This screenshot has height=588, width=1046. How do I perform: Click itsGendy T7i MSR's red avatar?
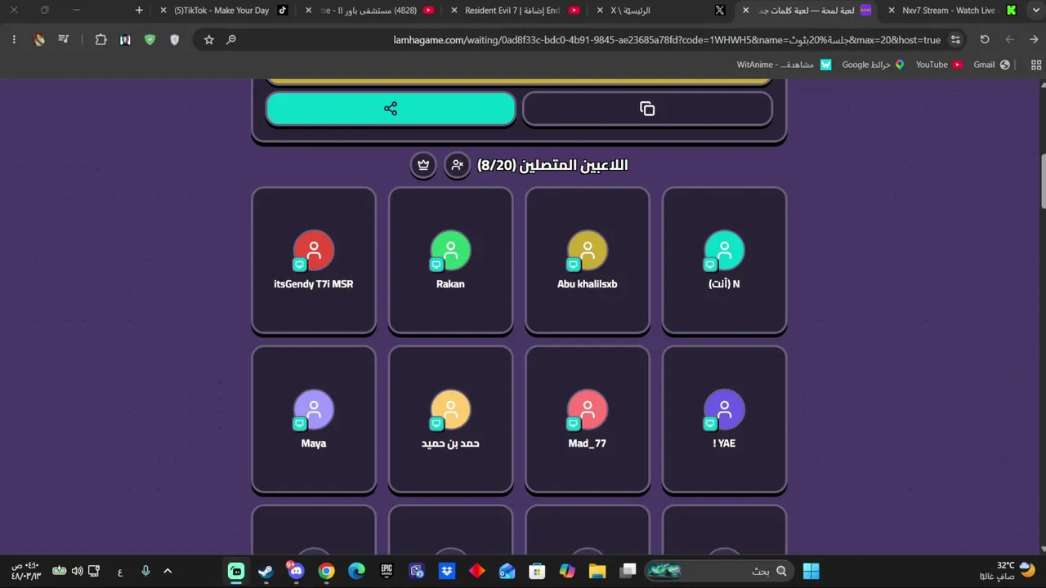click(314, 250)
